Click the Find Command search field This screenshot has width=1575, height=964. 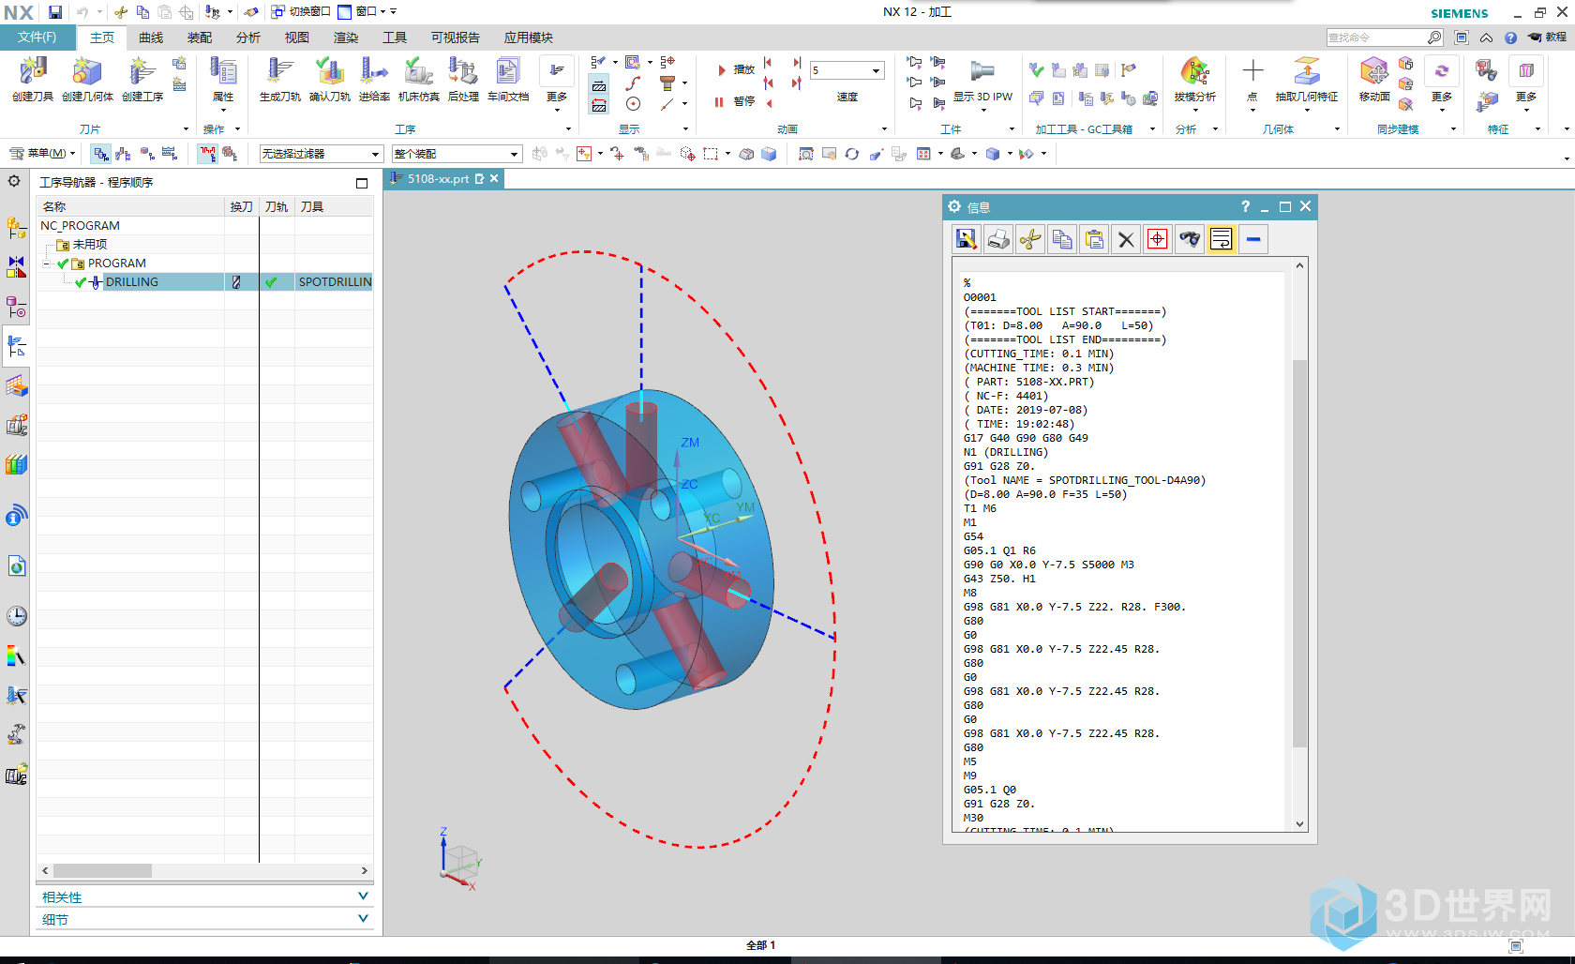click(x=1375, y=38)
